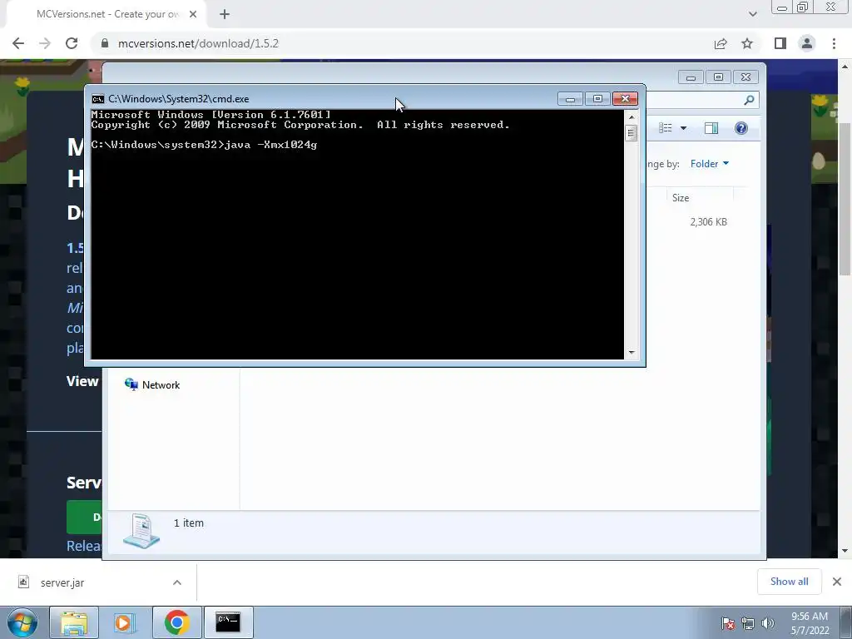Open a new Chrome tab
This screenshot has width=852, height=639.
(x=225, y=14)
